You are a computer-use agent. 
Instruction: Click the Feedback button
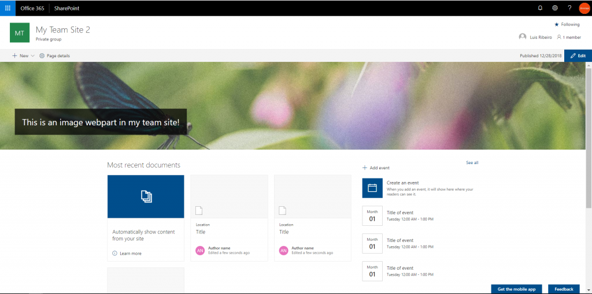pos(564,289)
